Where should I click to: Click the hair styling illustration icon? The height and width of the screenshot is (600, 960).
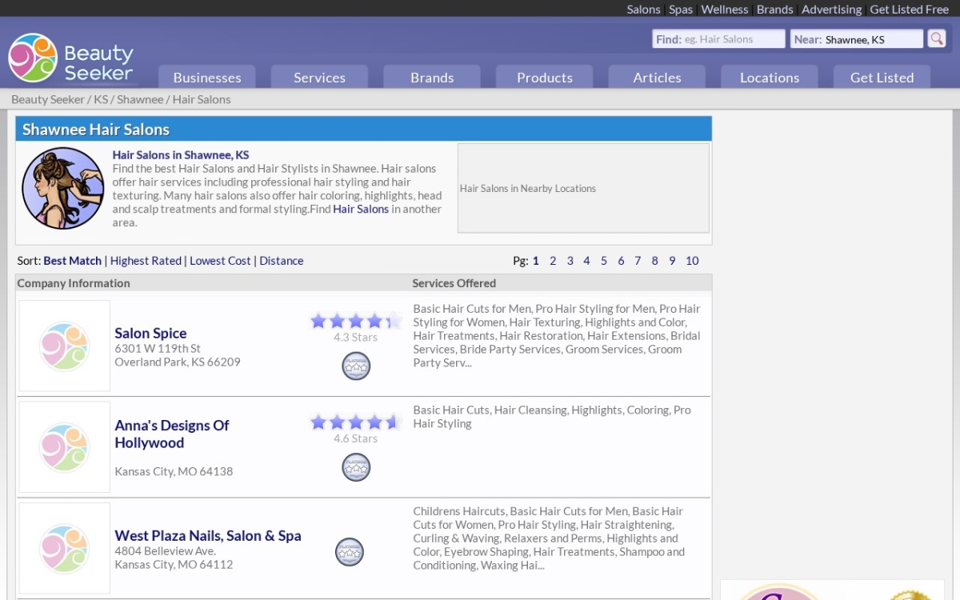(x=63, y=188)
